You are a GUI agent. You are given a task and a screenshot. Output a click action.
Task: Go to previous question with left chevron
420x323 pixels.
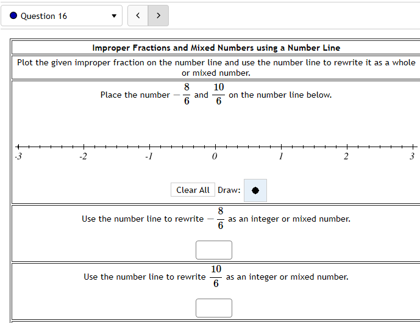[138, 16]
